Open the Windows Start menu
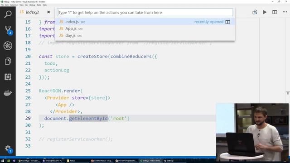This screenshot has width=290, height=163. (x=3, y=161)
